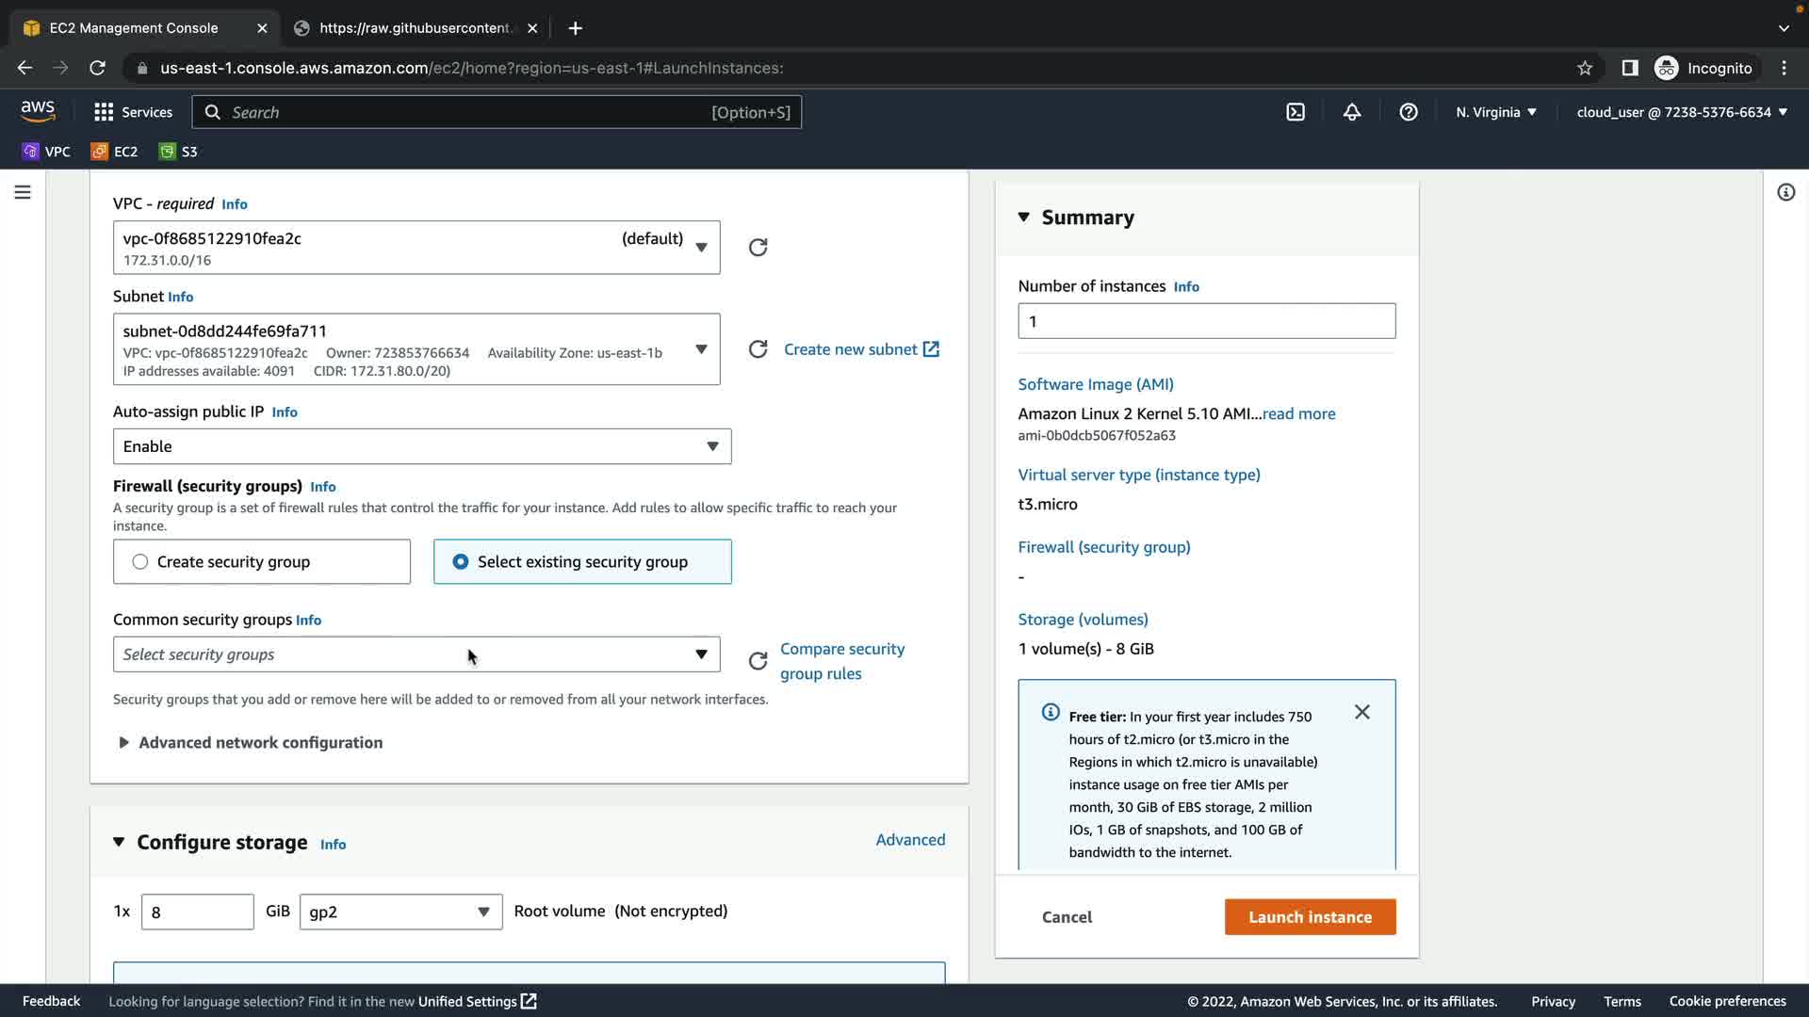The width and height of the screenshot is (1809, 1017).
Task: Click the notifications bell icon
Action: (1352, 112)
